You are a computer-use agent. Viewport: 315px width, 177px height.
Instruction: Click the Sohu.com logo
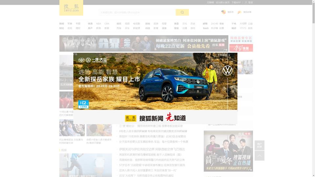pos(71,8)
